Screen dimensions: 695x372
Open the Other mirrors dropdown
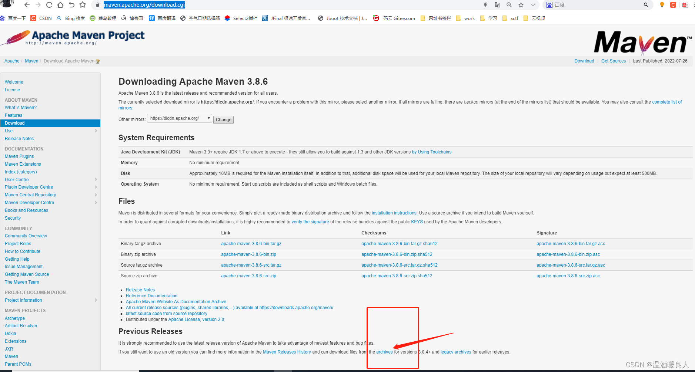coord(180,118)
